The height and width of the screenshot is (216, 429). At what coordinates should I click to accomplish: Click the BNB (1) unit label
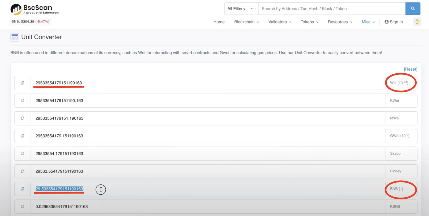pos(397,189)
